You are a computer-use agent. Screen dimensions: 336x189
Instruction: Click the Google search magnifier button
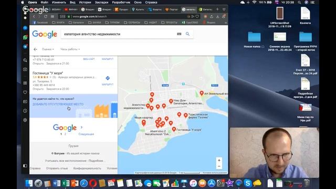click(x=187, y=34)
